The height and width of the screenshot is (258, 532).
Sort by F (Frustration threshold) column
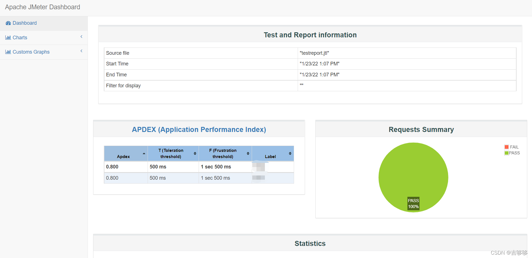click(225, 154)
